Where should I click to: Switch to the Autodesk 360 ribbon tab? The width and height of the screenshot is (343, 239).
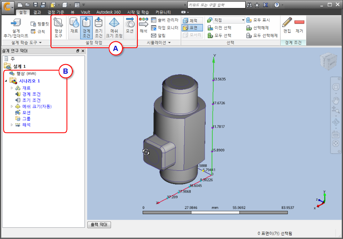coord(109,12)
